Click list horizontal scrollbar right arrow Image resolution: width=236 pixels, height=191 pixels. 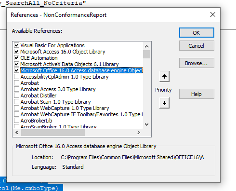[x=139, y=132]
